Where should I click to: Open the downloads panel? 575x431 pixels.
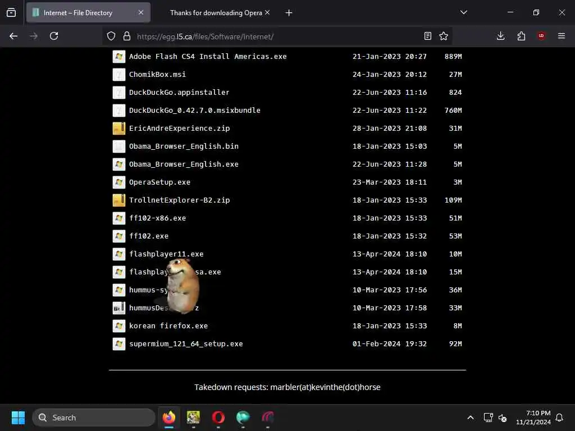[x=500, y=36]
